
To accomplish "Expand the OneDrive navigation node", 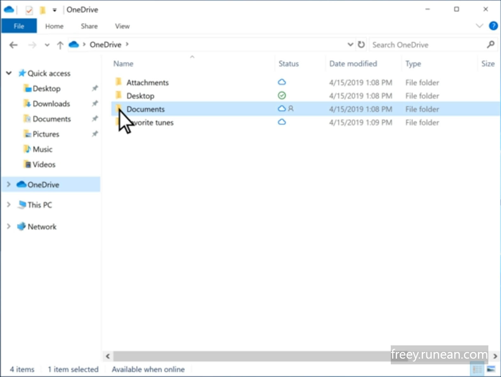I will pos(9,184).
